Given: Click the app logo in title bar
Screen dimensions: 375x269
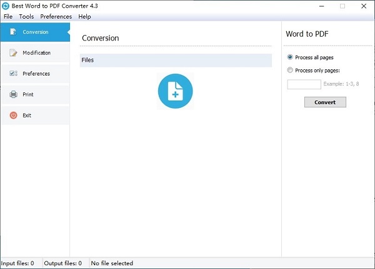Looking at the screenshot, I should [x=6, y=6].
